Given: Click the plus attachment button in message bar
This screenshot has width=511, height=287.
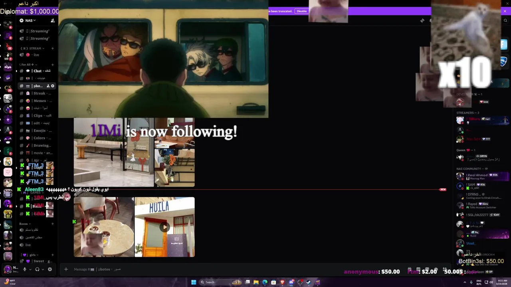Looking at the screenshot, I should tap(66, 269).
